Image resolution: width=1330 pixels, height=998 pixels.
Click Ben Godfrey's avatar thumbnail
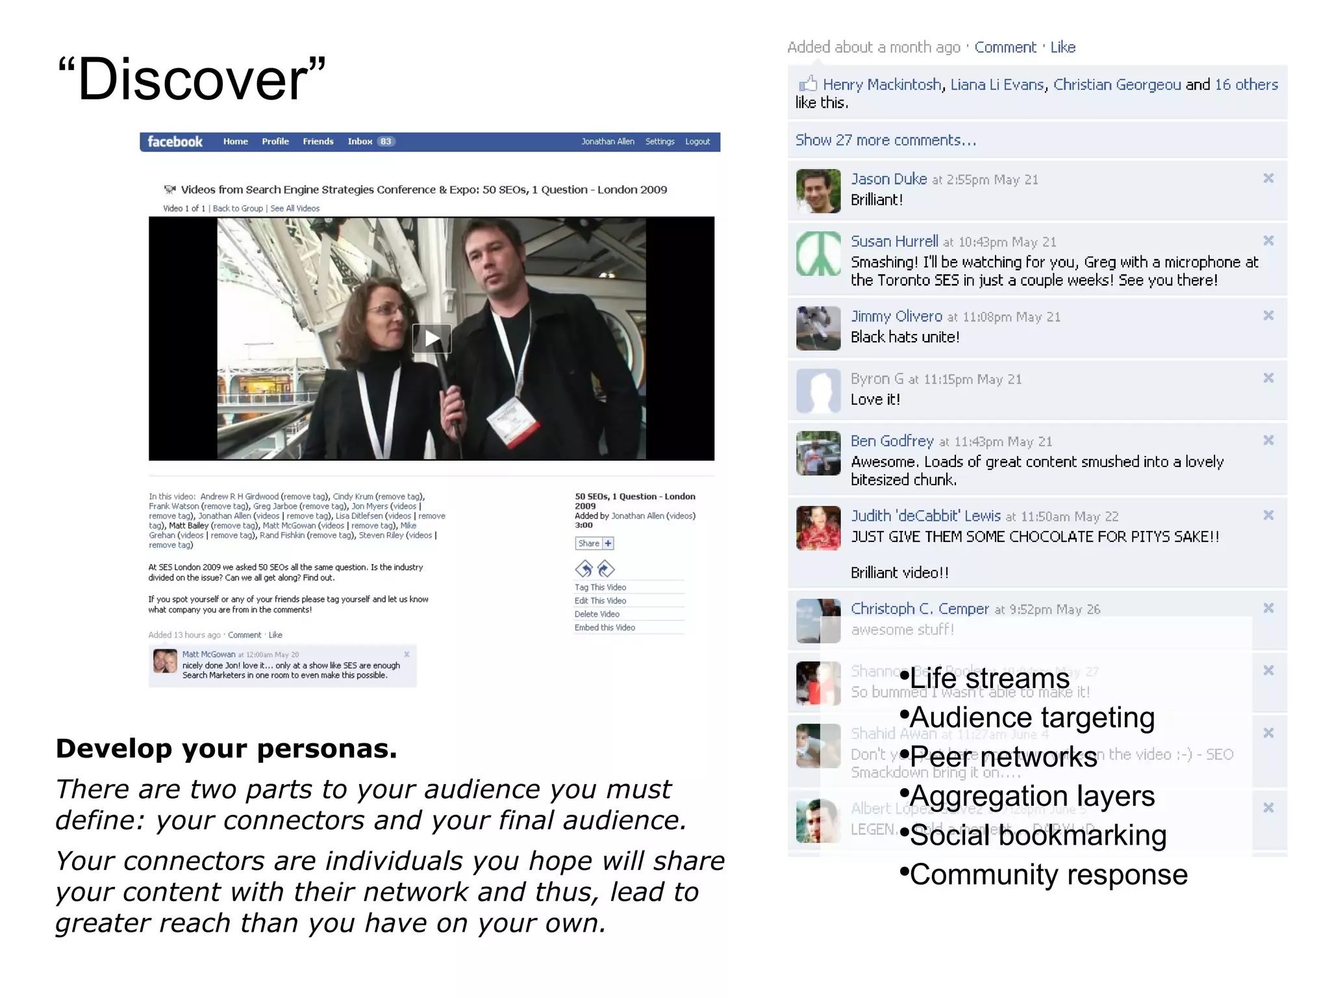818,453
